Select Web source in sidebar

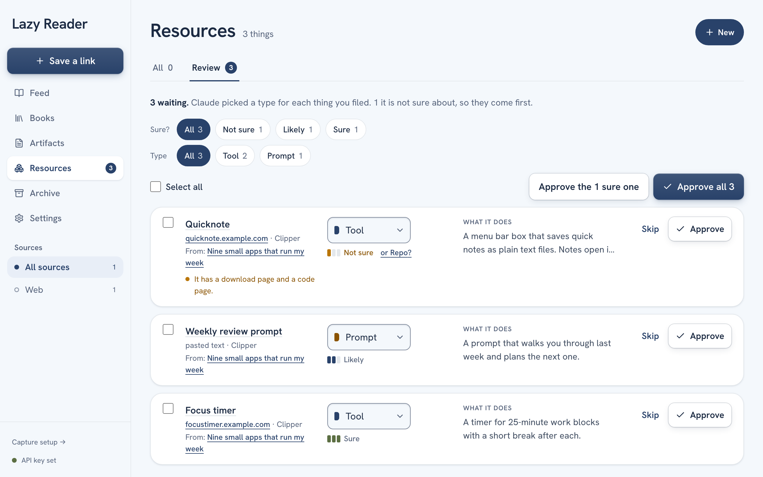click(x=65, y=289)
